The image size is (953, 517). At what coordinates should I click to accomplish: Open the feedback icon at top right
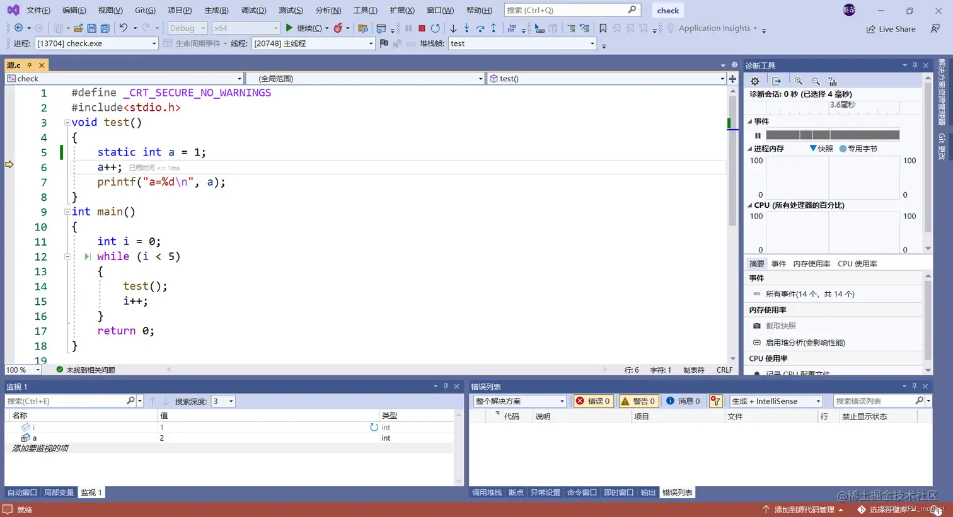tap(935, 28)
